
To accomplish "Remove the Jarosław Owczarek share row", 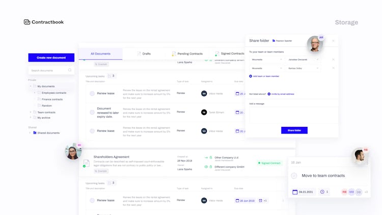I will click(x=333, y=60).
